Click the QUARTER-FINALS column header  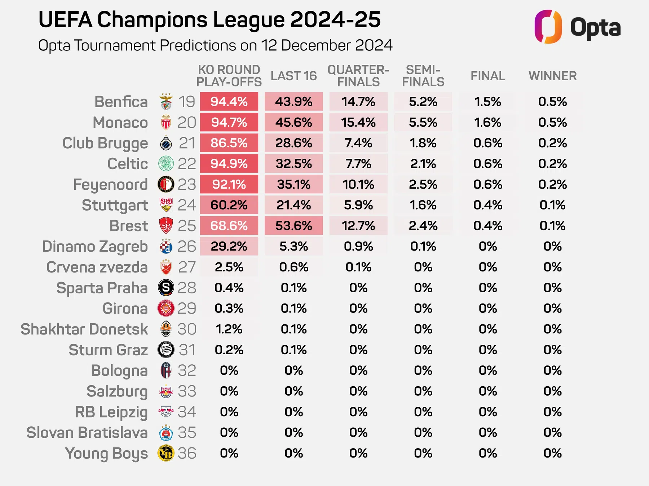tap(358, 76)
